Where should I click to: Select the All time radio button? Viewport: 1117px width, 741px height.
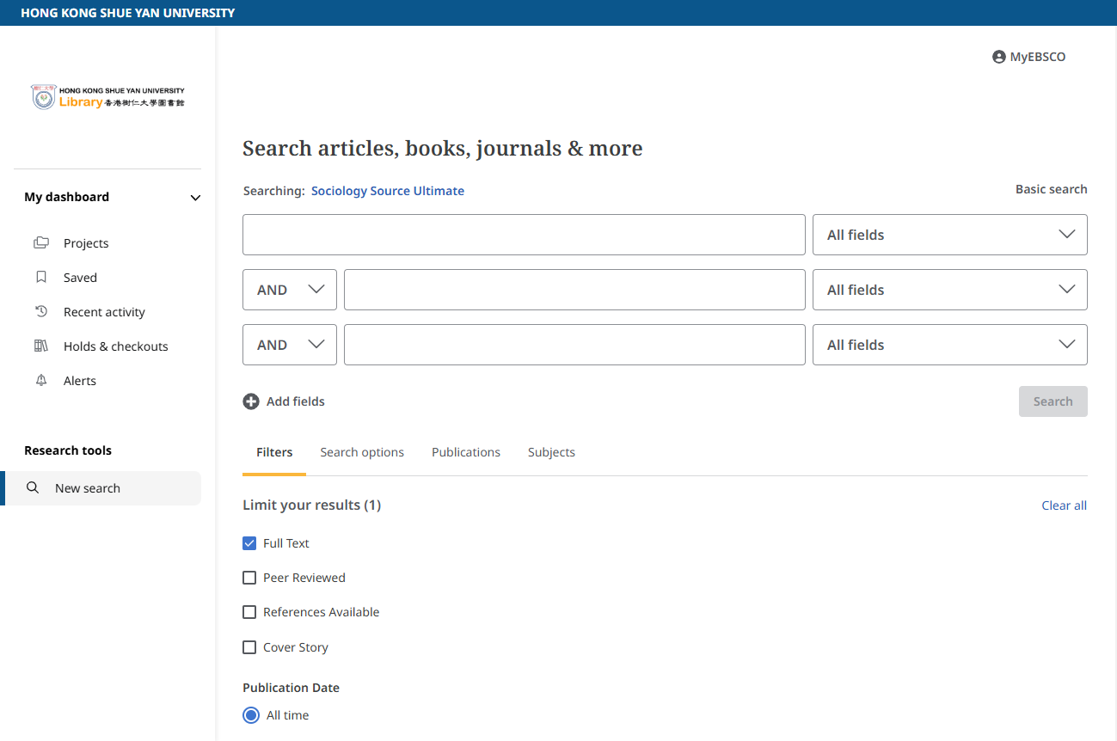tap(251, 715)
